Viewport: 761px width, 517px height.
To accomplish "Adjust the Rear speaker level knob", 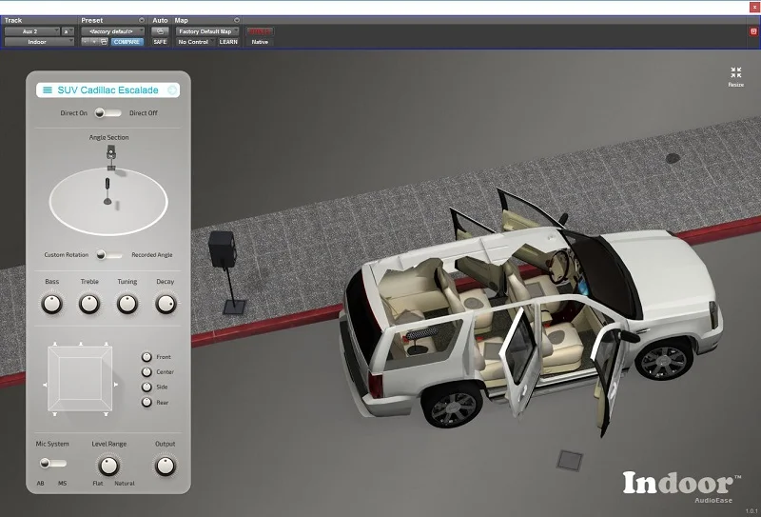I will pyautogui.click(x=146, y=403).
